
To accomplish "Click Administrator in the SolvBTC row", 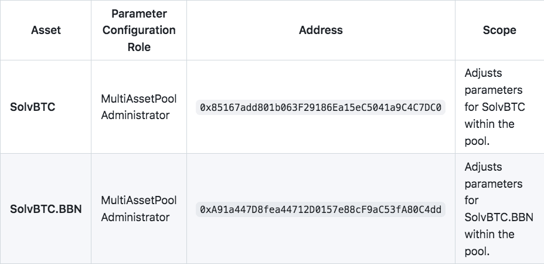I will [x=135, y=116].
